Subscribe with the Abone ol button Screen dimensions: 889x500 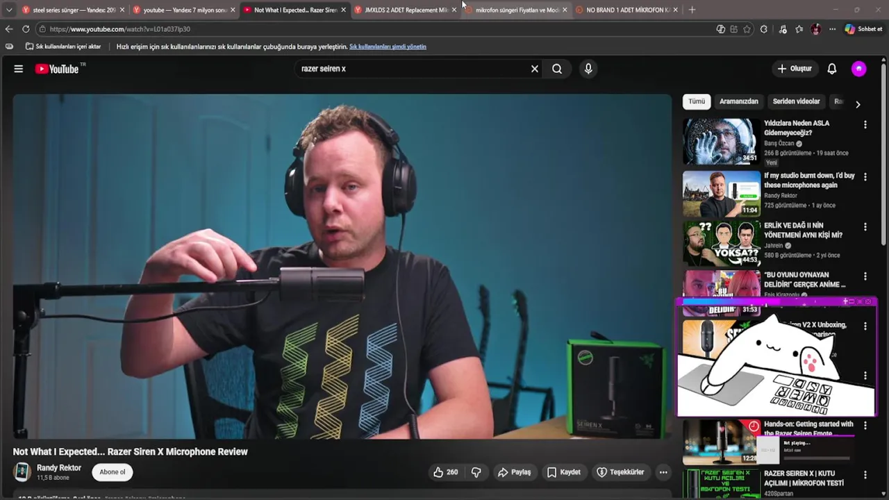(113, 472)
